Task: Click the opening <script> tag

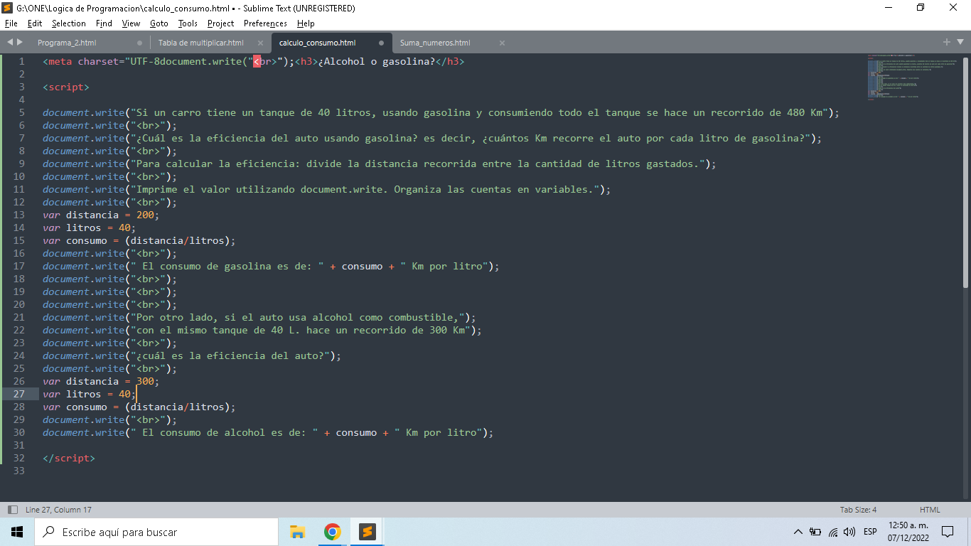Action: point(66,87)
